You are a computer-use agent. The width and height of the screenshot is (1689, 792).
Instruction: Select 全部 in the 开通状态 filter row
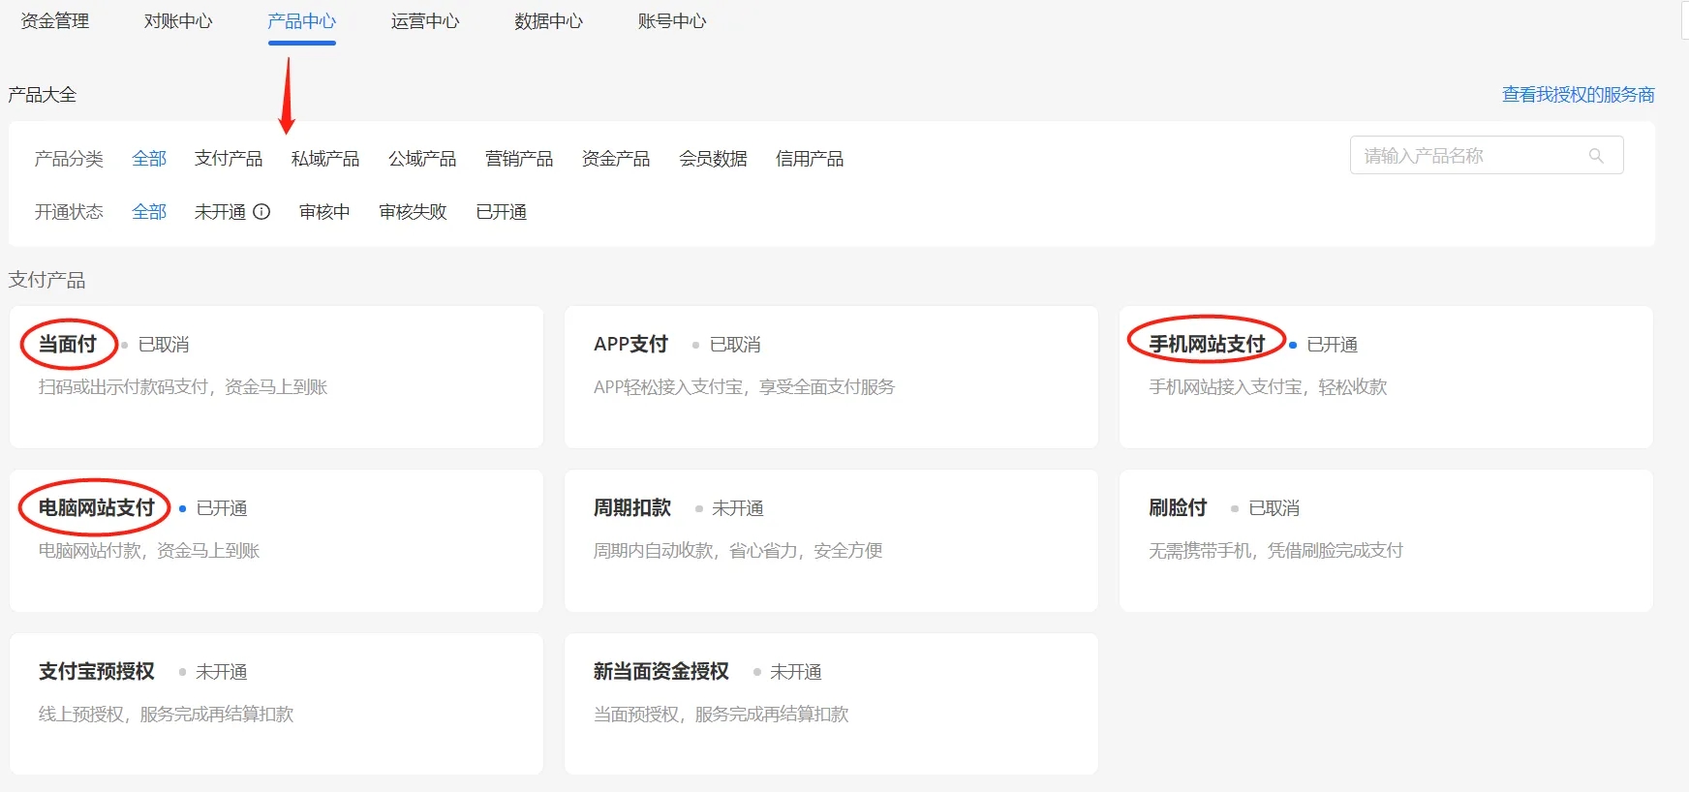(149, 211)
